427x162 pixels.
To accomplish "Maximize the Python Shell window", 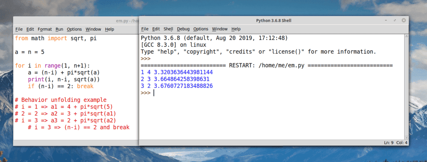I will point(395,20).
